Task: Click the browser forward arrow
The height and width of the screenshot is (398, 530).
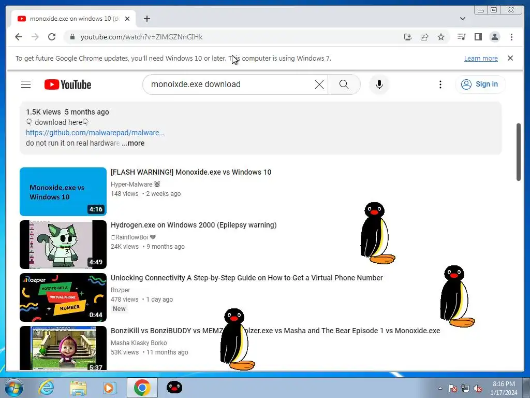Action: (35, 37)
